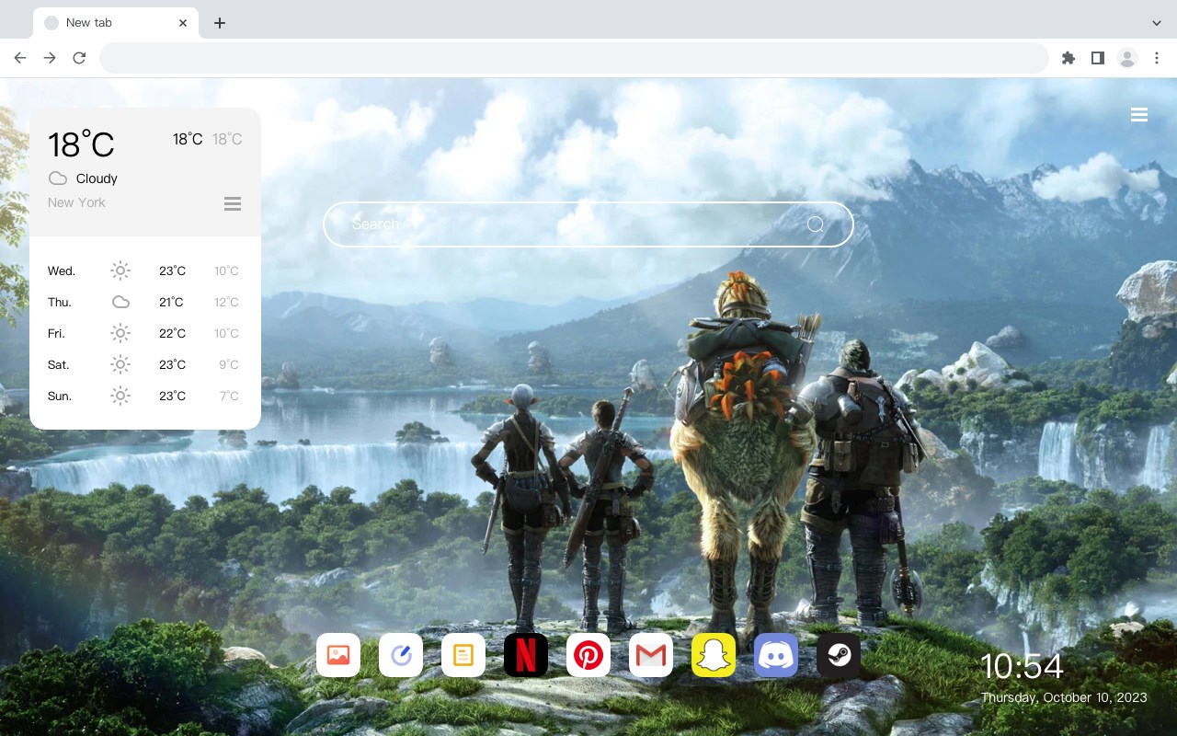Open the image gallery shortcut icon
Screen dimensions: 1177x736
tap(338, 655)
